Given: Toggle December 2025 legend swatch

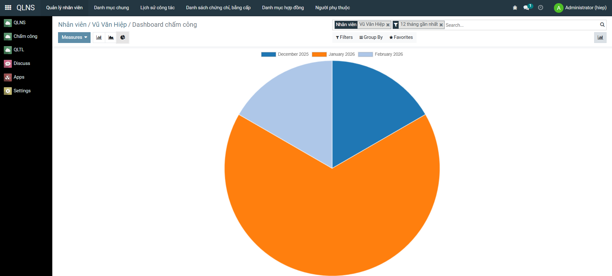Looking at the screenshot, I should [269, 54].
